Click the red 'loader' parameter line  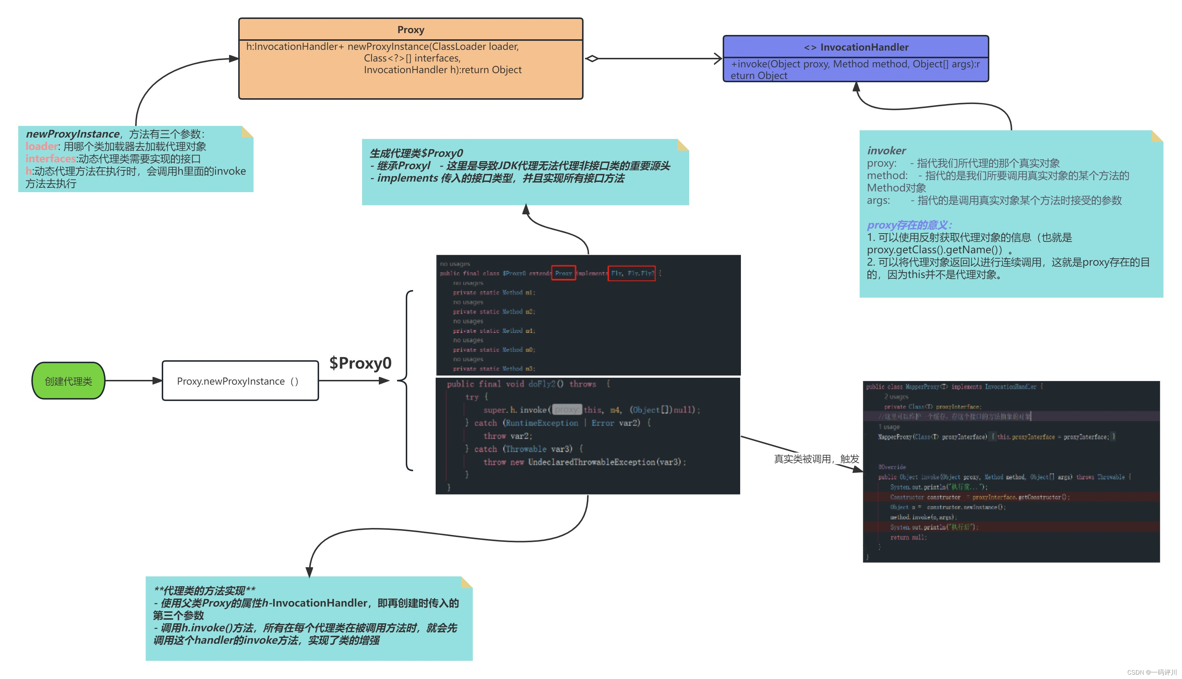(115, 146)
